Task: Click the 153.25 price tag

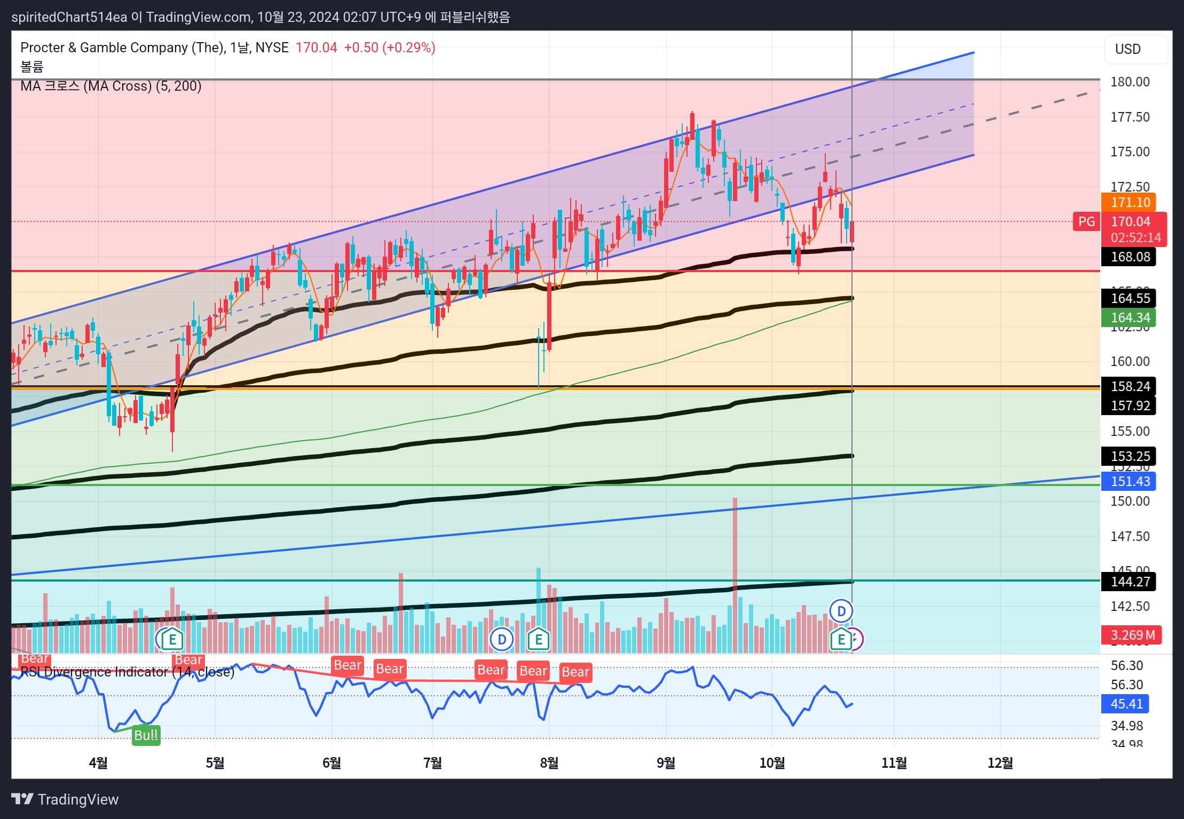Action: point(1128,456)
